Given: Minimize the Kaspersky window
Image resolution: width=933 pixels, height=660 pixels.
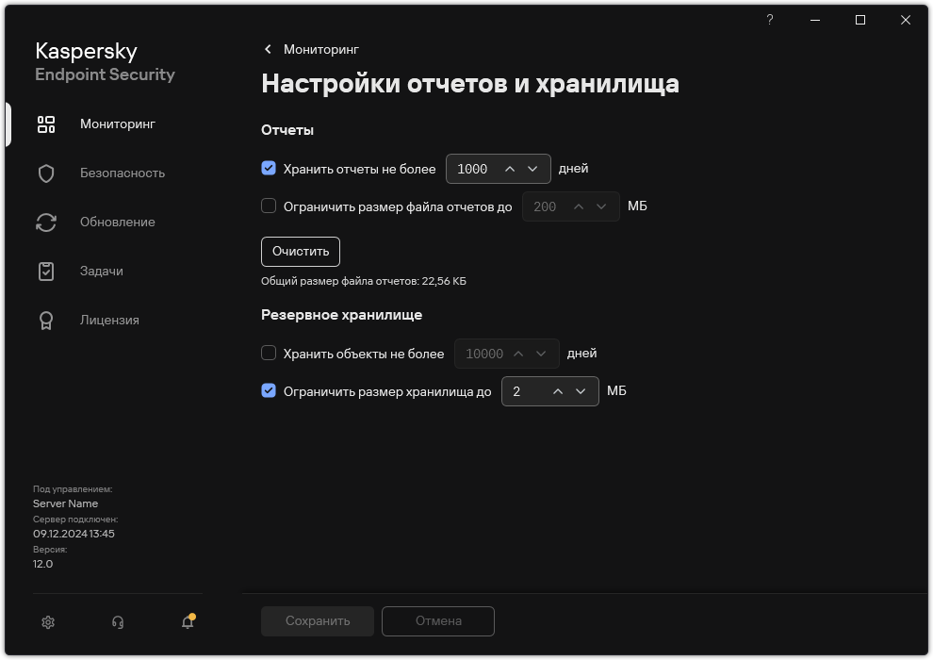Looking at the screenshot, I should pyautogui.click(x=815, y=20).
